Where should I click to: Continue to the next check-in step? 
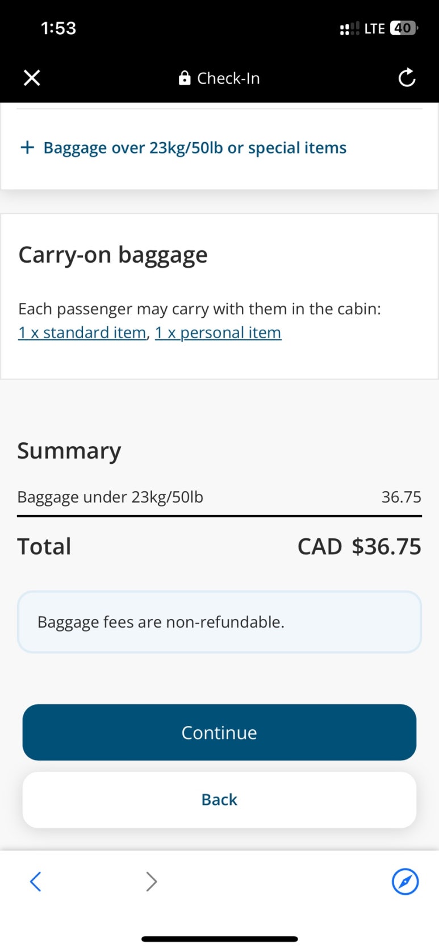219,732
